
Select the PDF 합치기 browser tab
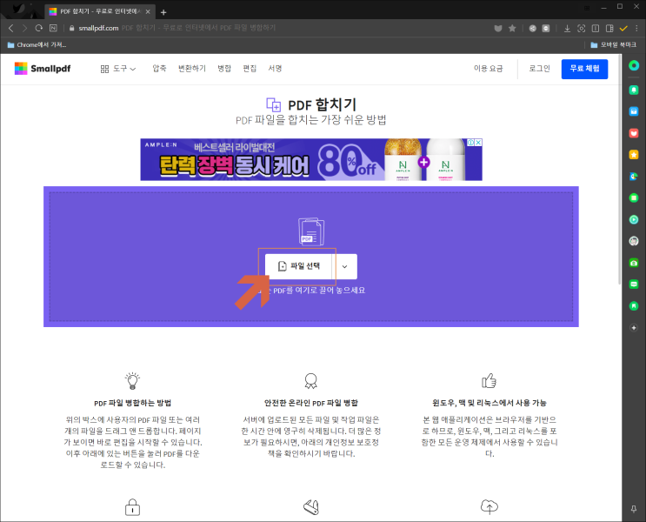click(x=99, y=11)
